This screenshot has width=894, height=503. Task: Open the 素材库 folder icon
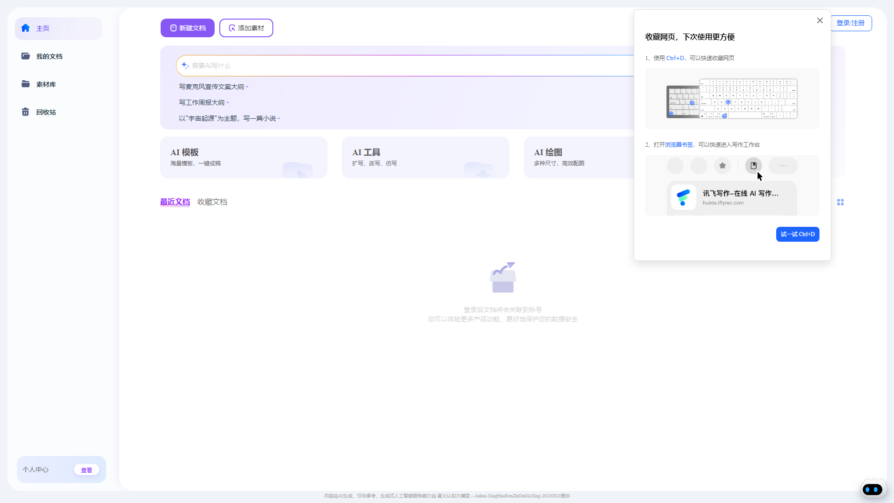26,84
